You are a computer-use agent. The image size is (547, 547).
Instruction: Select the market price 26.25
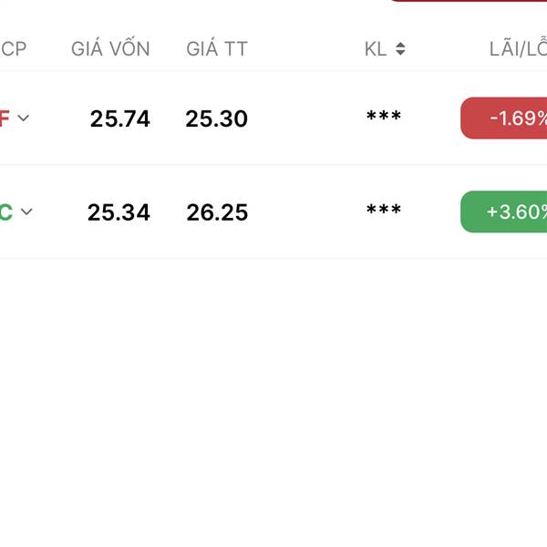217,212
